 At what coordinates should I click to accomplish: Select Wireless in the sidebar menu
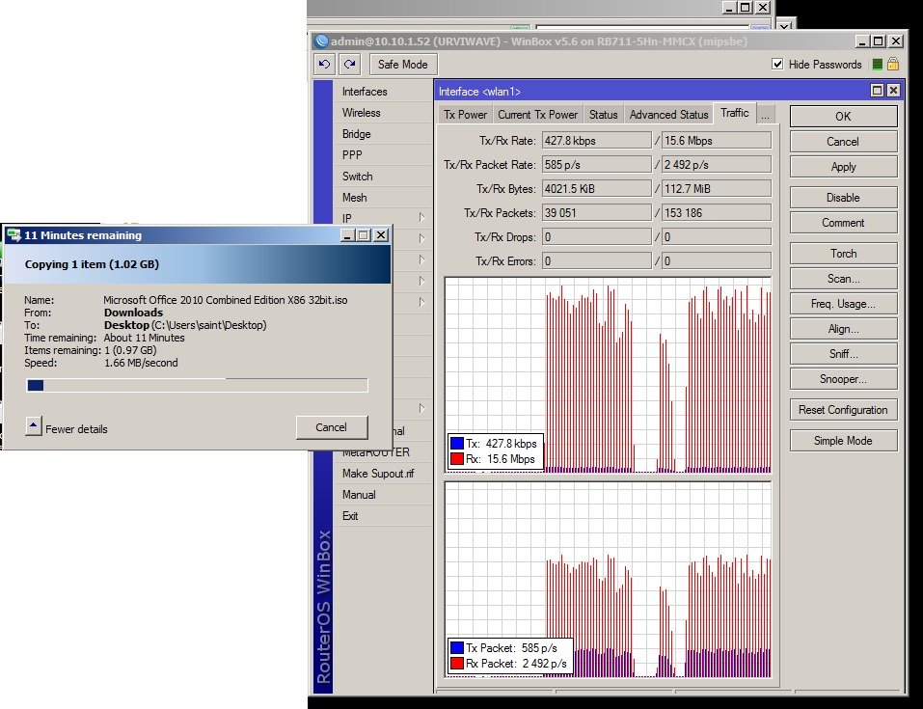pos(362,113)
